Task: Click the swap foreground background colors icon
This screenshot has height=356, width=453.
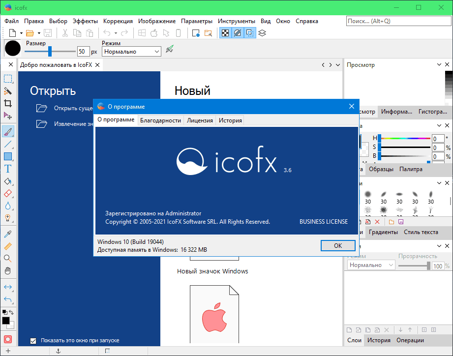Action: [11, 312]
